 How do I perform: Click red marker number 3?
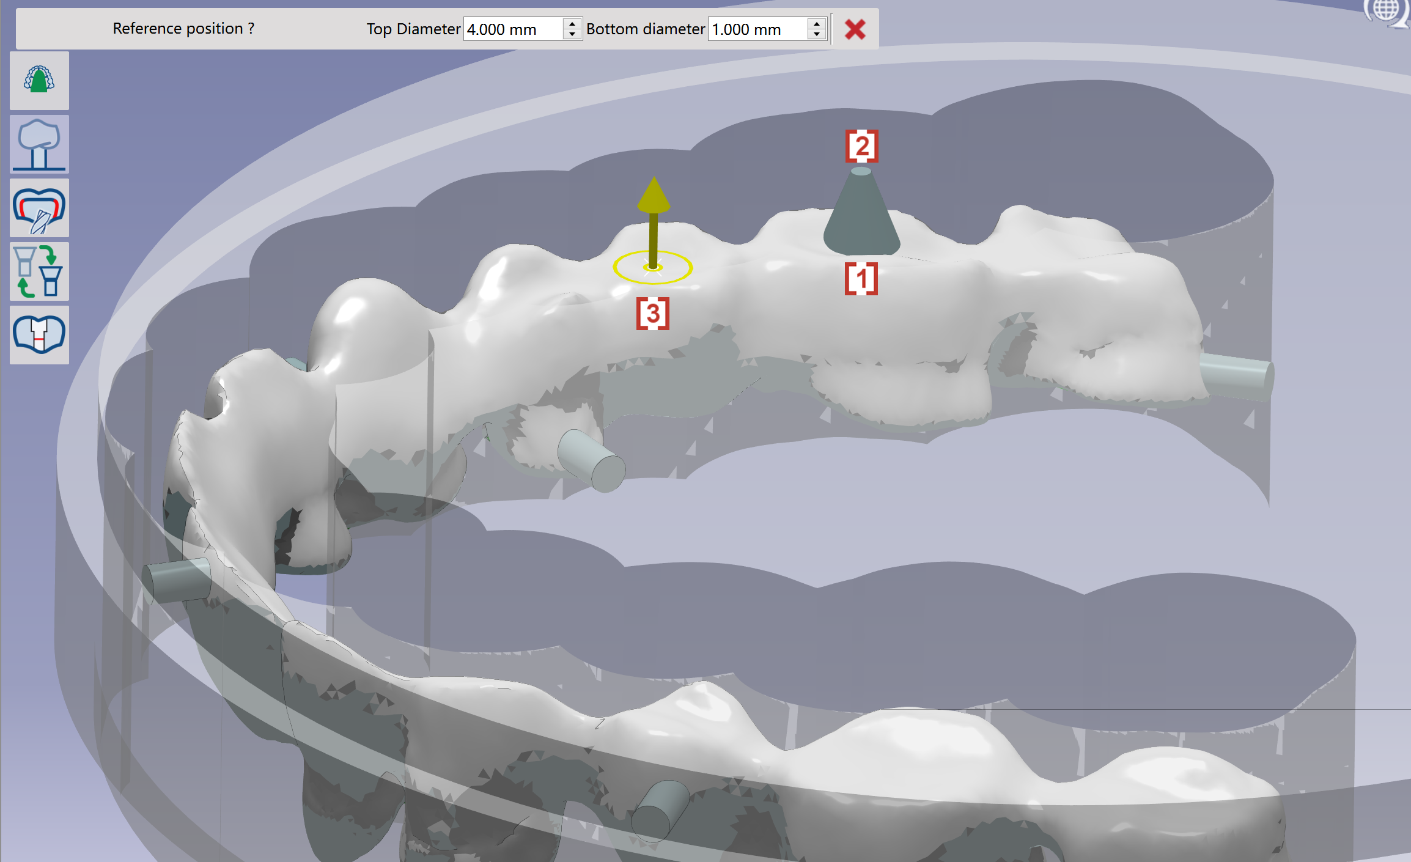point(653,314)
